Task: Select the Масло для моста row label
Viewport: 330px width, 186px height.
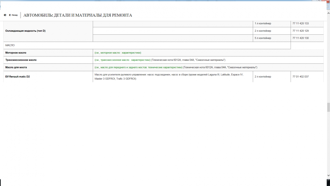Action: pyautogui.click(x=16, y=67)
